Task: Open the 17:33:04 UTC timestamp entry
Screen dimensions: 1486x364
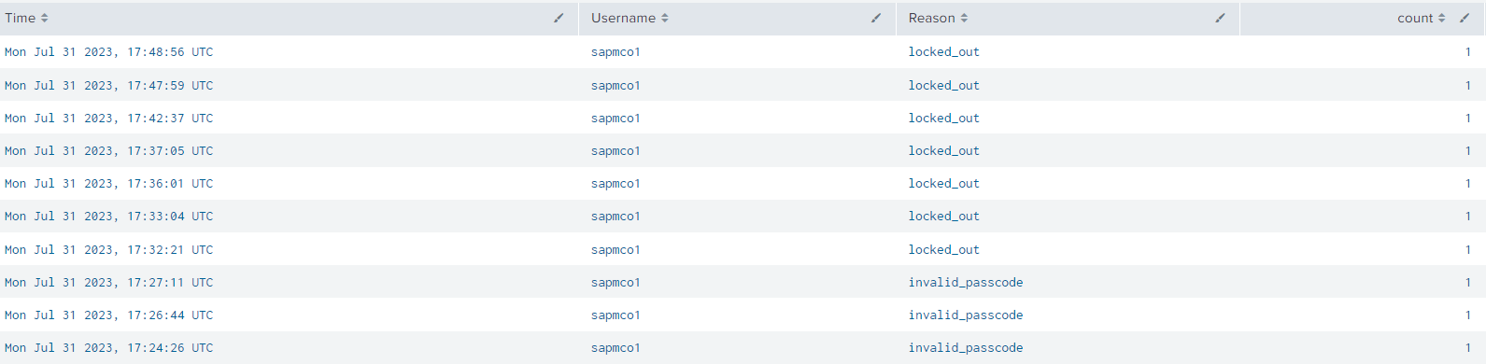Action: [109, 216]
